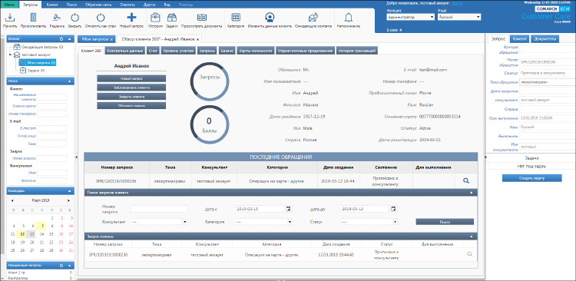Screen dimensions: 576x281
Task: Click Закрыть клиента button
Action: point(131,97)
